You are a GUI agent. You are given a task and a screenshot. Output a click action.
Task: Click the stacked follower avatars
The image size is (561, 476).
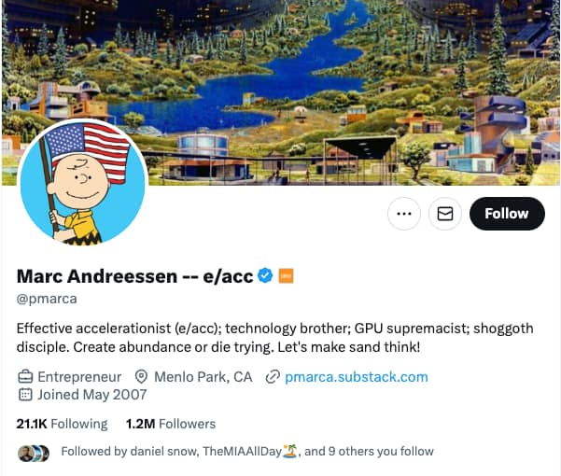click(34, 453)
